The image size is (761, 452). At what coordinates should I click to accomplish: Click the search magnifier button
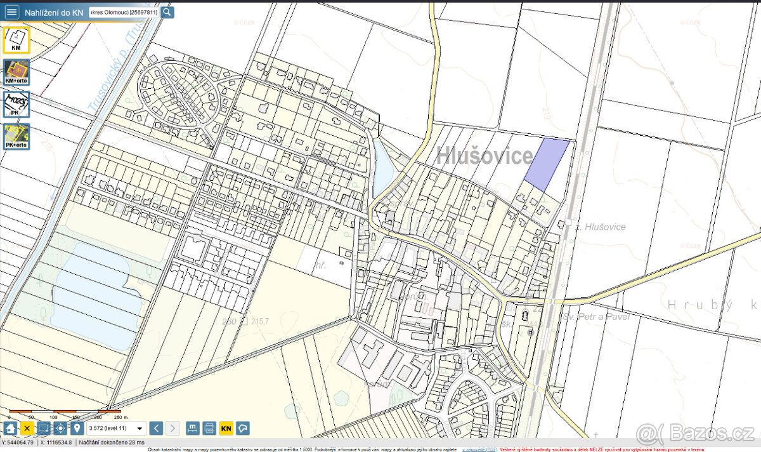[x=167, y=12]
